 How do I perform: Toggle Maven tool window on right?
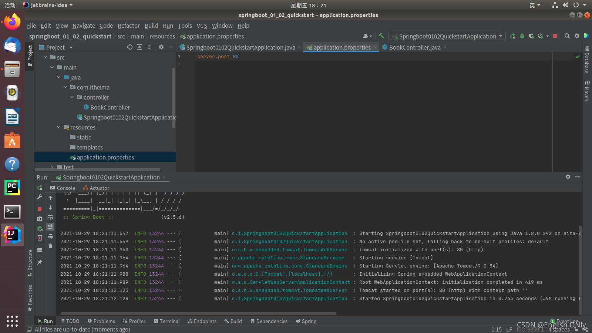[x=587, y=91]
